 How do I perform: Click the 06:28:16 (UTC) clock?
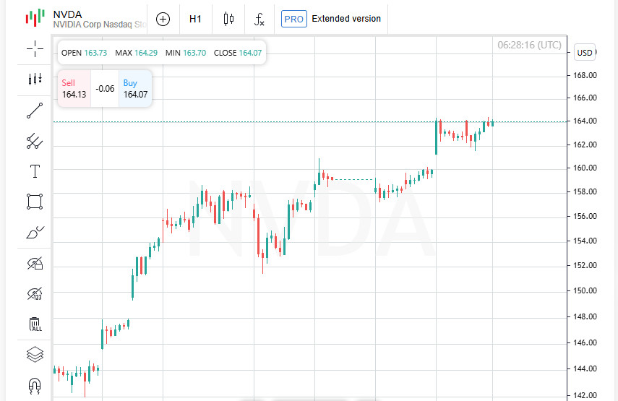coord(529,45)
